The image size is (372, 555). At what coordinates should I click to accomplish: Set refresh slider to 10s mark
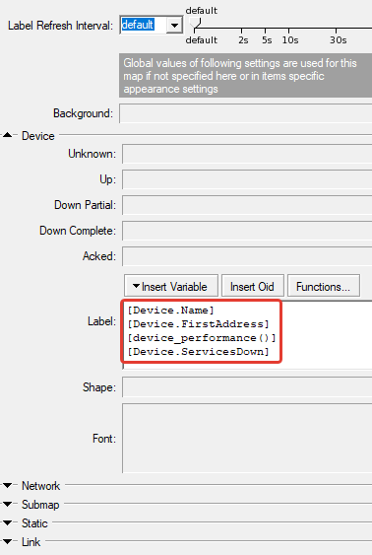pos(289,29)
